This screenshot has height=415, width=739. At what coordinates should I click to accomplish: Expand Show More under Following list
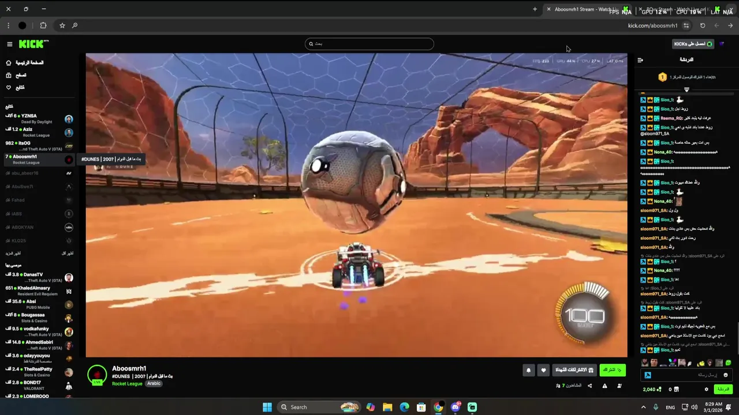point(13,254)
